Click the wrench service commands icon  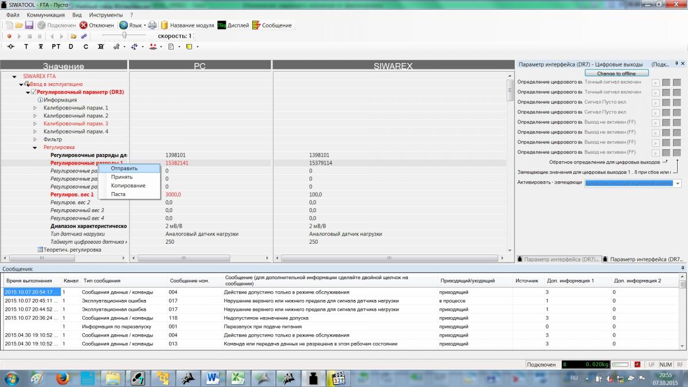(116, 46)
